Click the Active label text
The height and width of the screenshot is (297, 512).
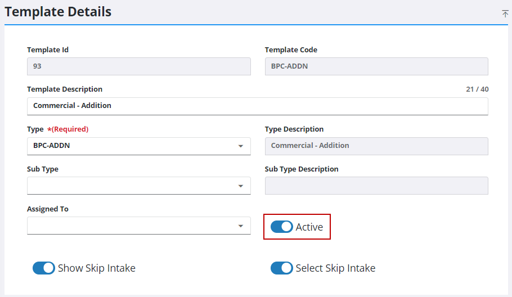tap(309, 227)
